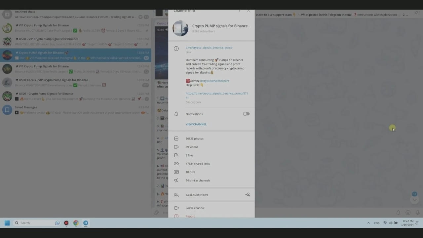
Task: Click VIEW CHANNEL
Action: [x=196, y=124]
